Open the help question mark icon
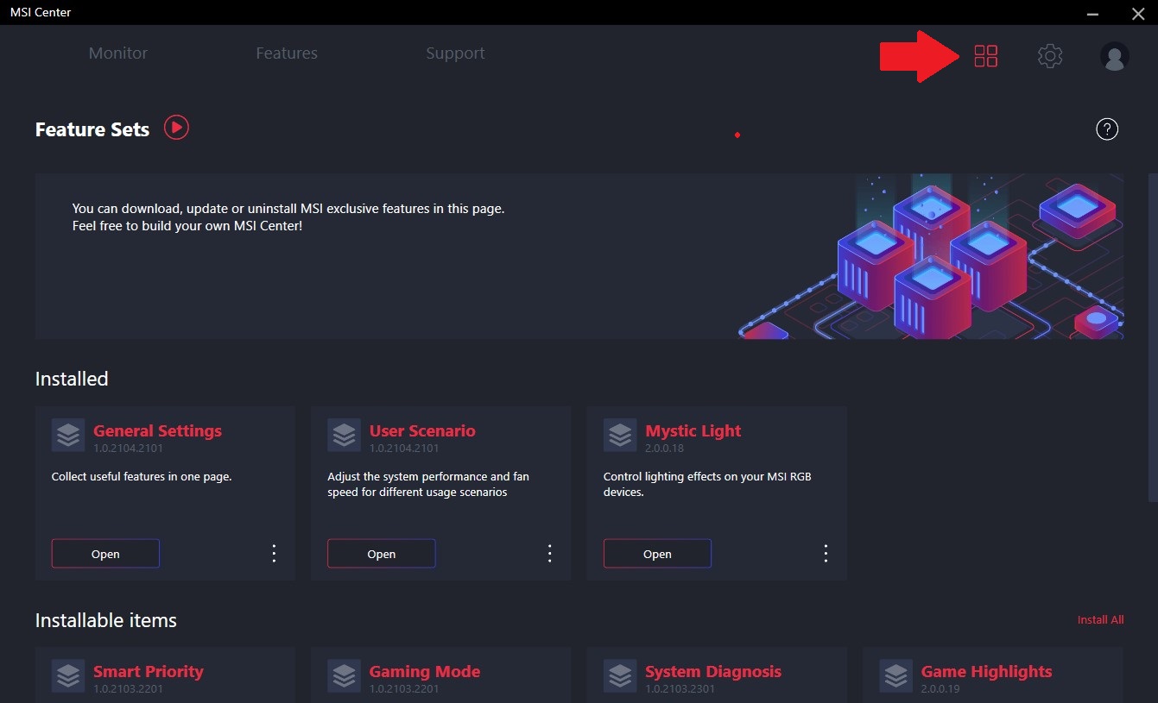Image resolution: width=1158 pixels, height=703 pixels. [x=1107, y=129]
